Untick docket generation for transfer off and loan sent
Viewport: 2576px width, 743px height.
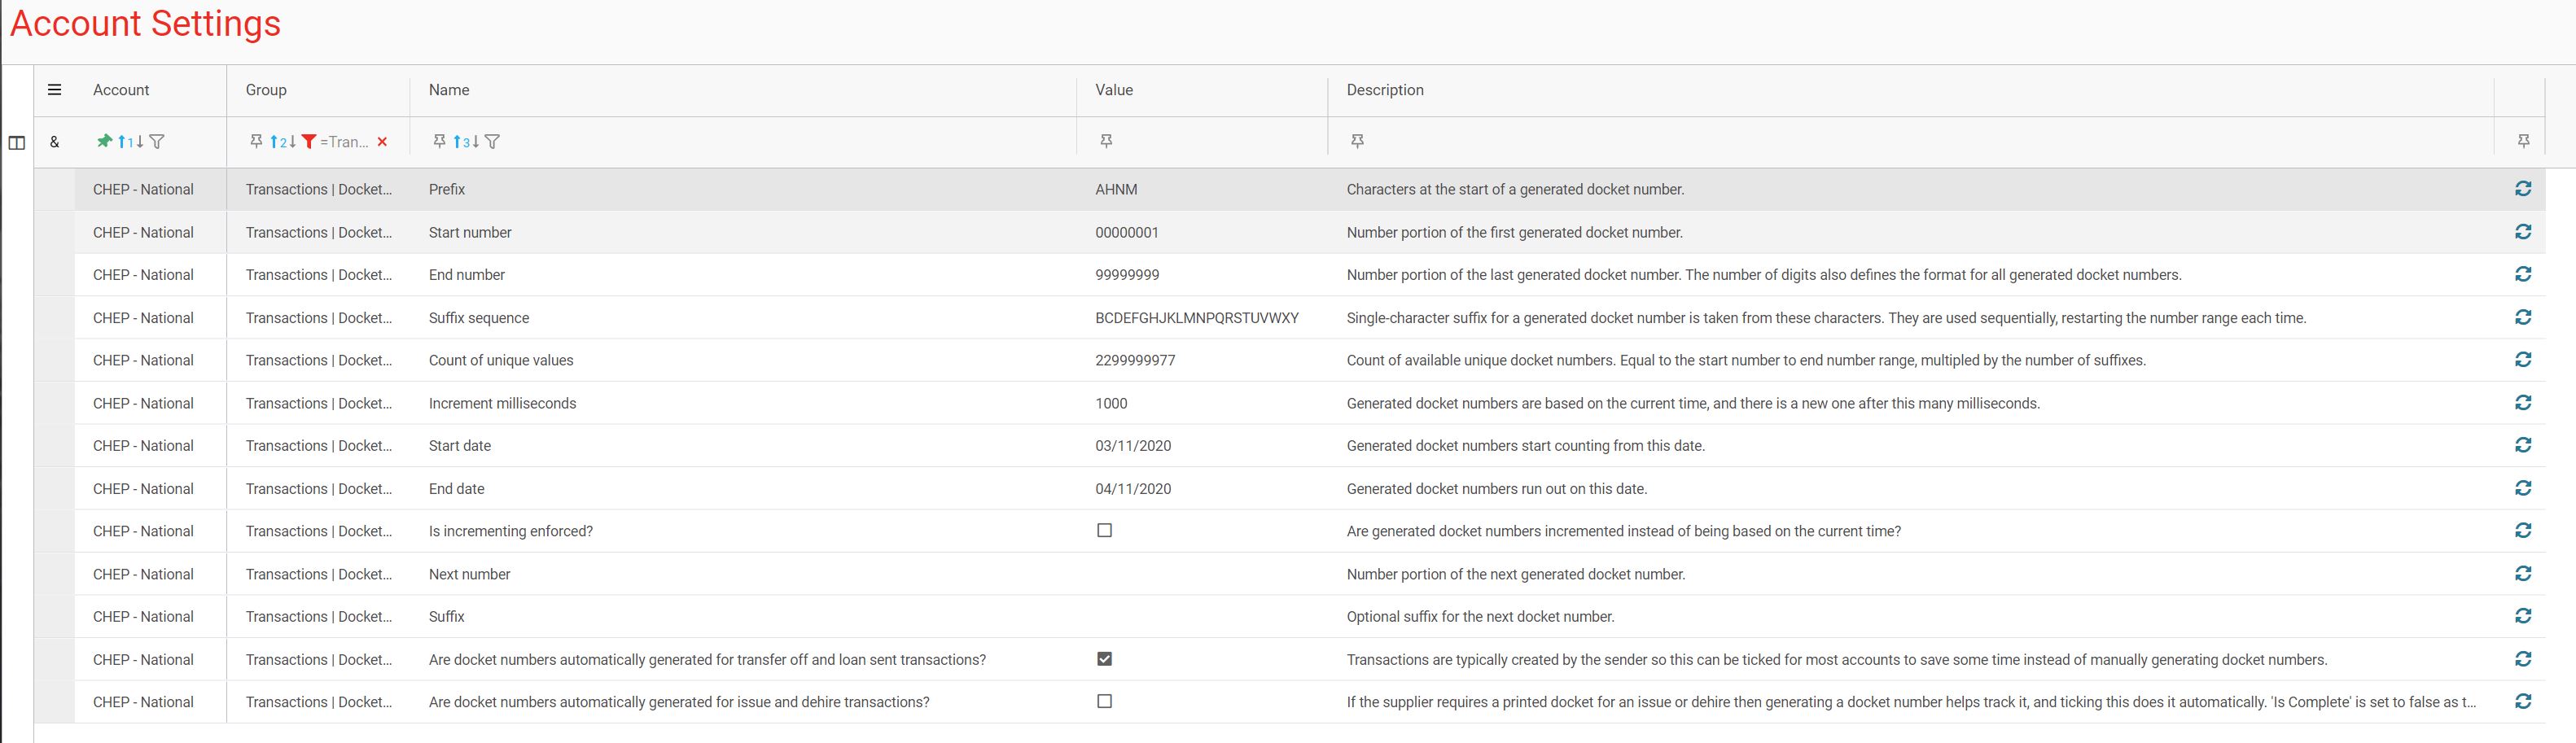click(1104, 659)
